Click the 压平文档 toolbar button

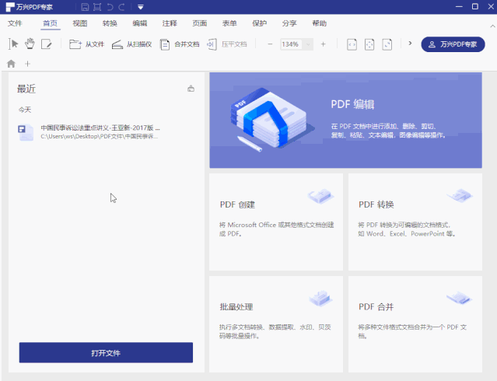tap(227, 44)
